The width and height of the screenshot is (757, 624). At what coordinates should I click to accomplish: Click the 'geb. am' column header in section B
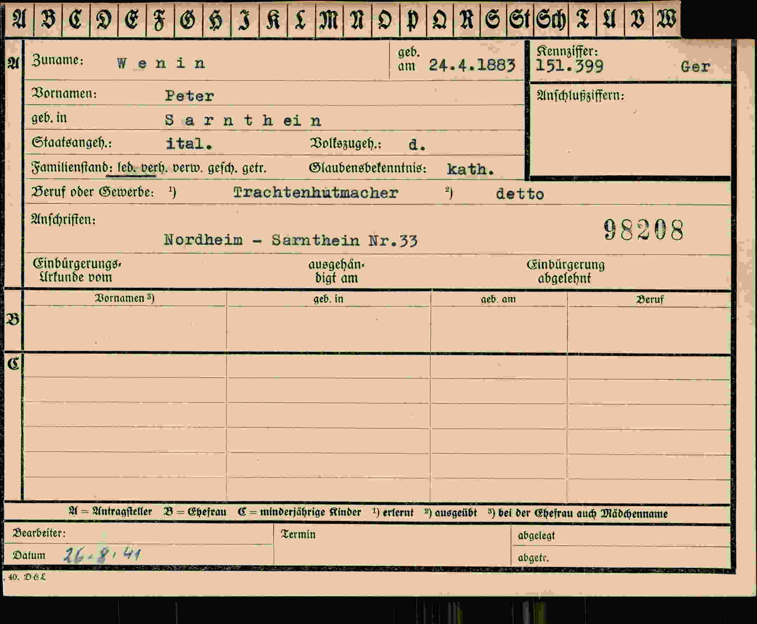[x=498, y=299]
